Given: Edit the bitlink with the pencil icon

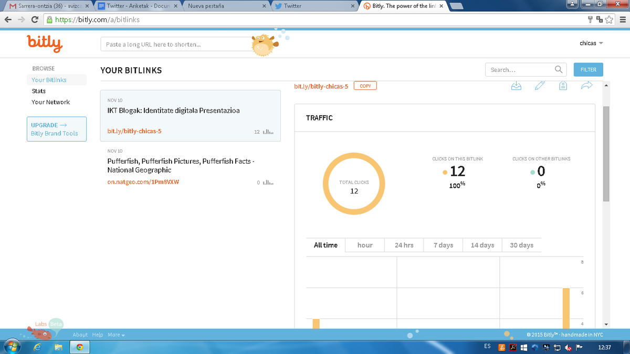Looking at the screenshot, I should point(540,86).
